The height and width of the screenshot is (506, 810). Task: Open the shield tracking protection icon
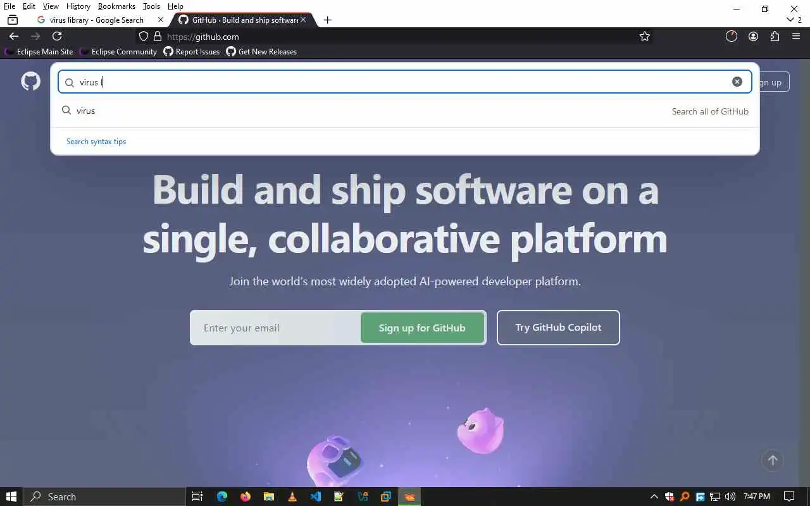coord(144,37)
